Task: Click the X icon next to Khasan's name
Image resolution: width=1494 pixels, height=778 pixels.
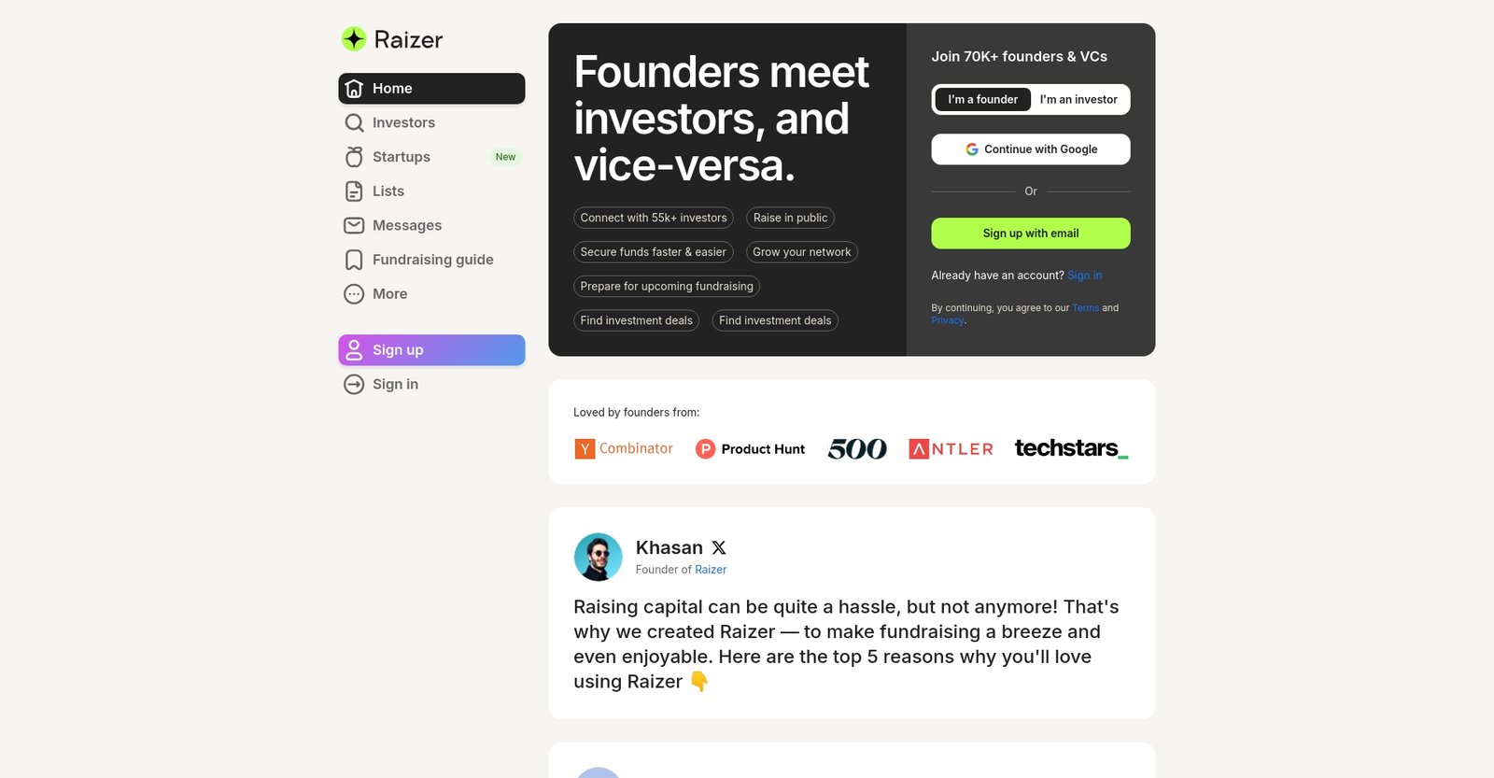Action: point(717,547)
